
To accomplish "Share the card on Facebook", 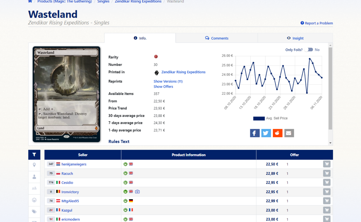I will (255, 133).
